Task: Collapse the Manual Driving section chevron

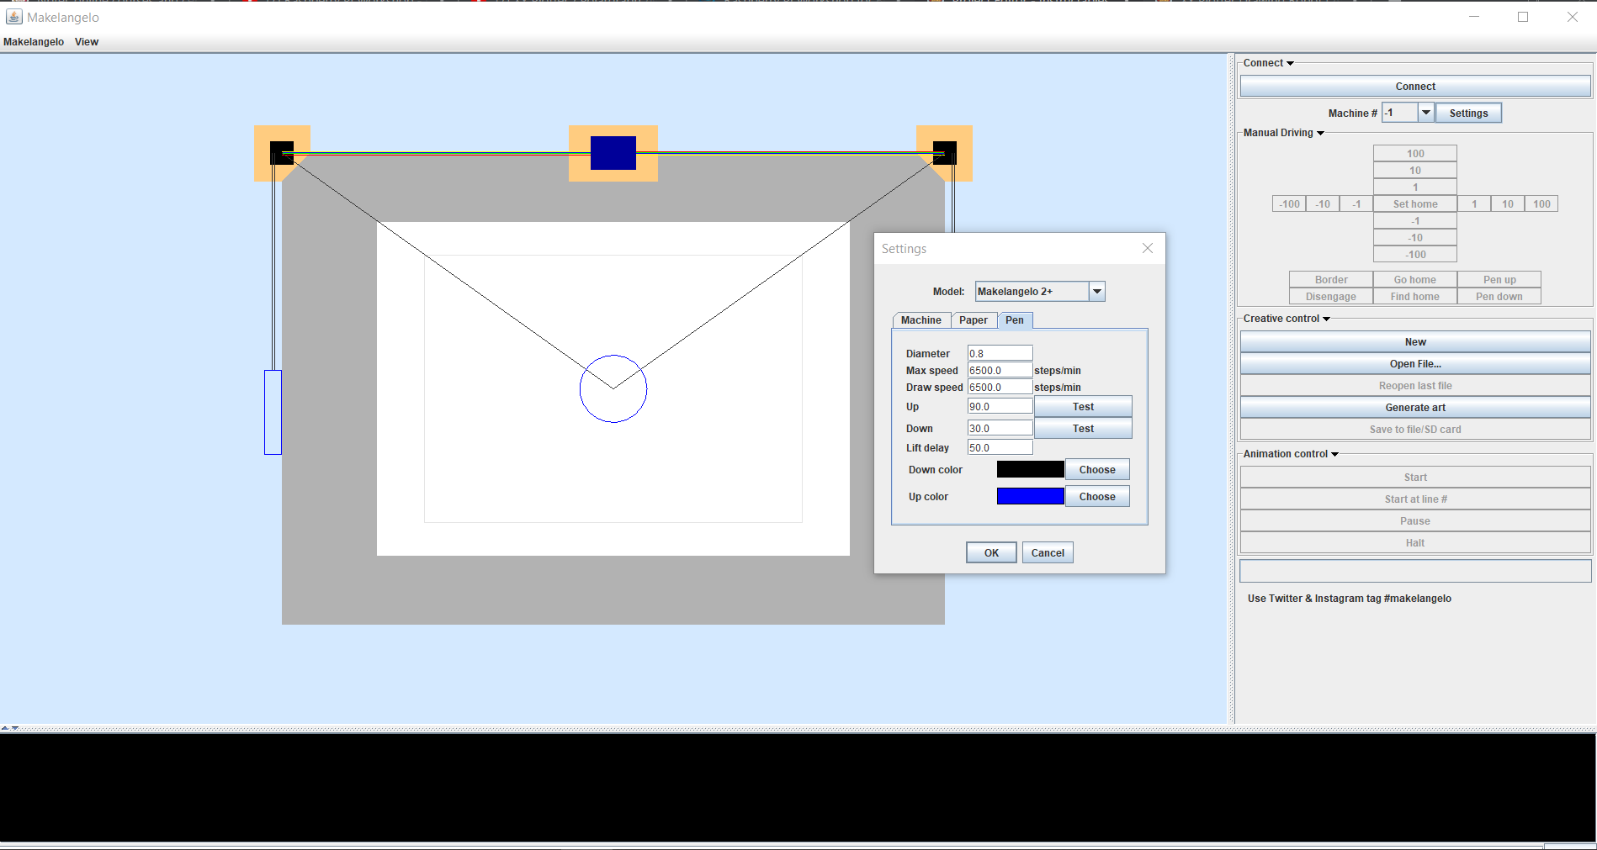Action: coord(1319,132)
